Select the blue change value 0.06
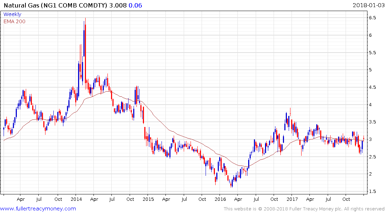Image resolution: width=385 pixels, height=214 pixels. [x=135, y=5]
